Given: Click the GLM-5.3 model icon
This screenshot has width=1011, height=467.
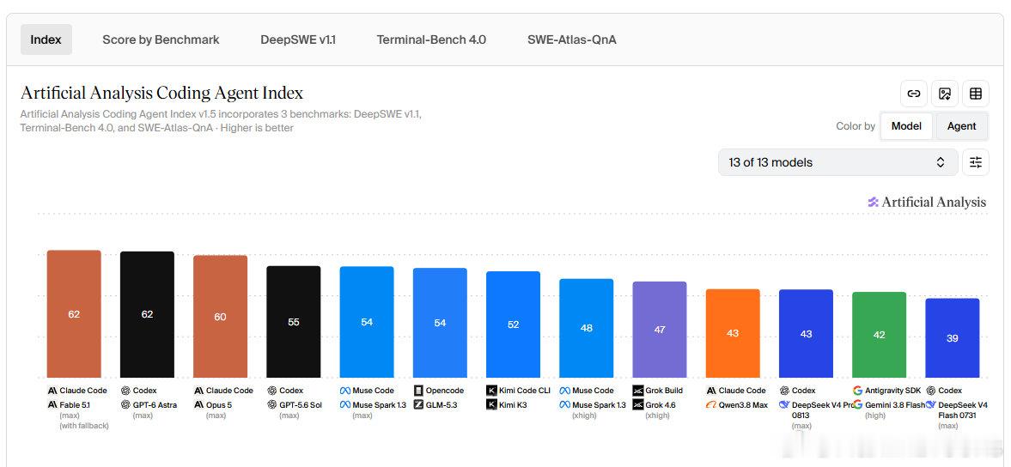Looking at the screenshot, I should coord(418,405).
